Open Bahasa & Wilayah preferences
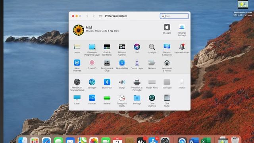The height and width of the screenshot is (143, 254). [167, 50]
